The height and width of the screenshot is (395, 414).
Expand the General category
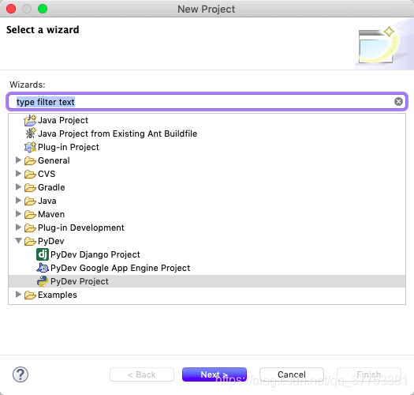[x=18, y=160]
